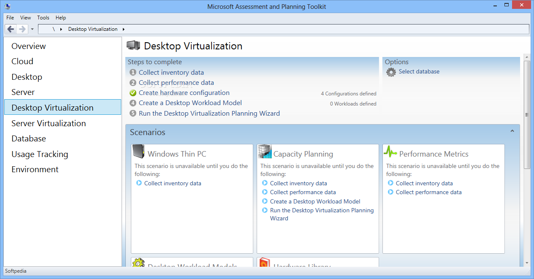Click the Windows Thin PC tower icon
The width and height of the screenshot is (534, 279).
pyautogui.click(x=138, y=151)
